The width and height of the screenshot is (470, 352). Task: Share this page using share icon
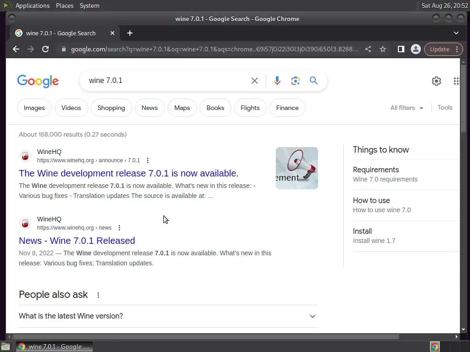tap(368, 49)
